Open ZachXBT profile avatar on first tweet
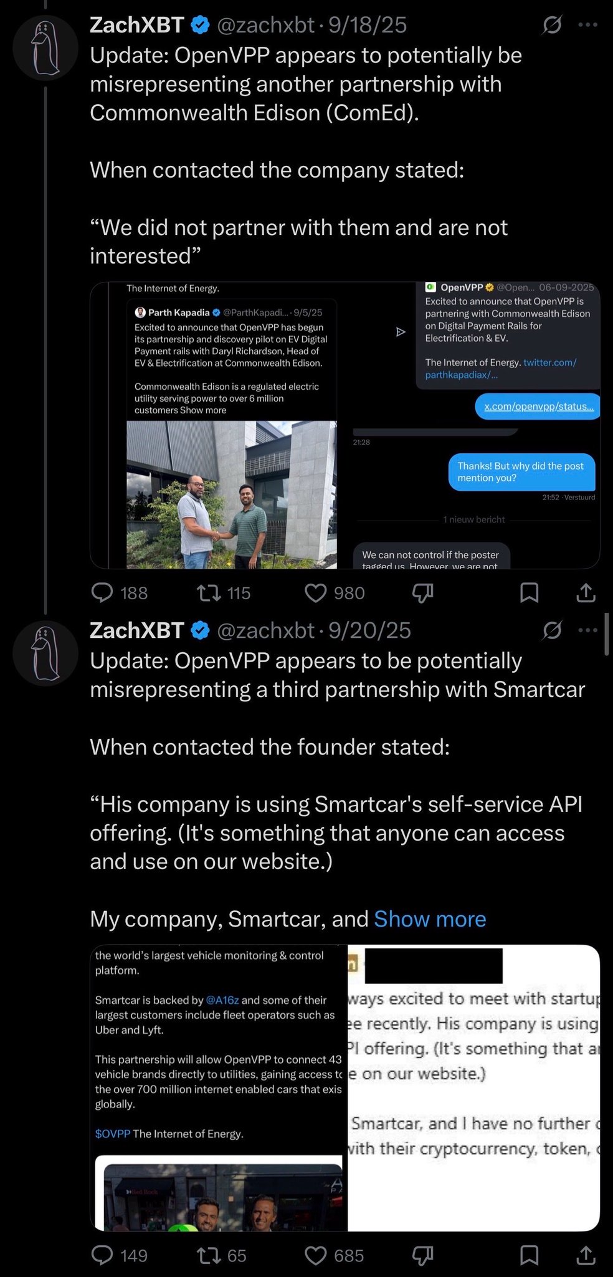This screenshot has height=1277, width=613. click(x=45, y=47)
